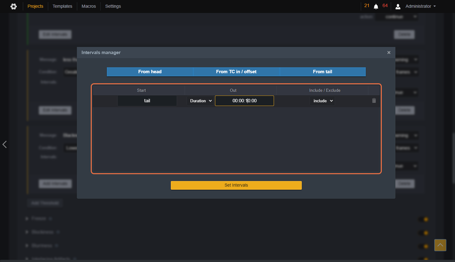The image size is (455, 262).
Task: Open the Settings menu
Action: click(x=113, y=6)
